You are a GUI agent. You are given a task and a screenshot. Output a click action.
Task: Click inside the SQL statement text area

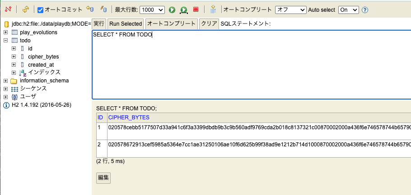click(x=252, y=65)
